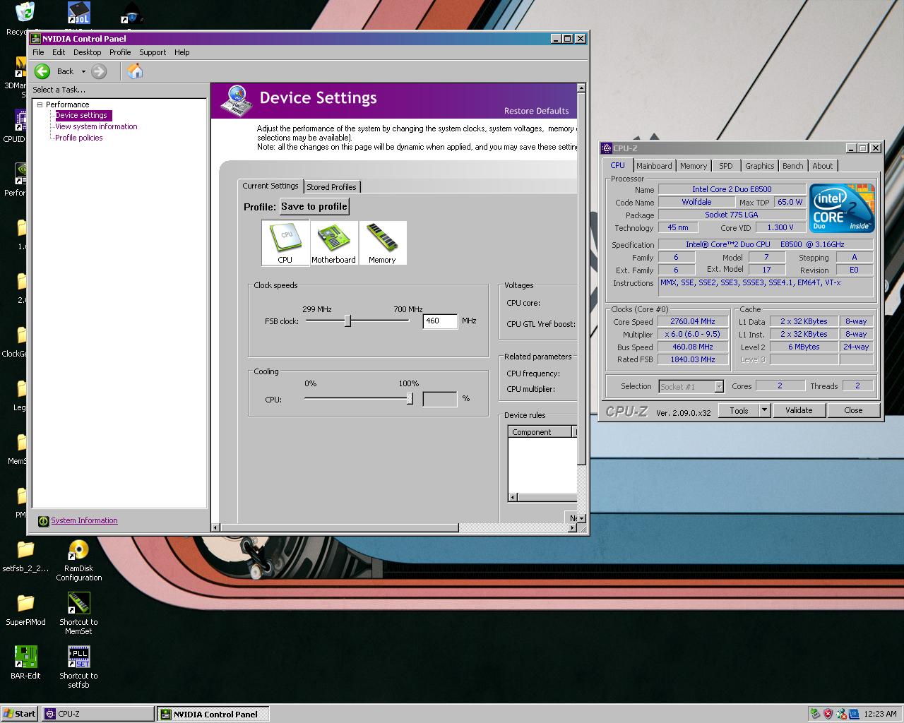Click the Intel Core 2 Duo logo in CPU-Z
This screenshot has width=904, height=723.
842,208
